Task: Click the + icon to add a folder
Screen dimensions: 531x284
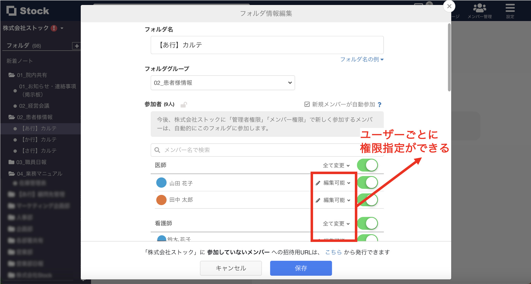Action: (77, 46)
